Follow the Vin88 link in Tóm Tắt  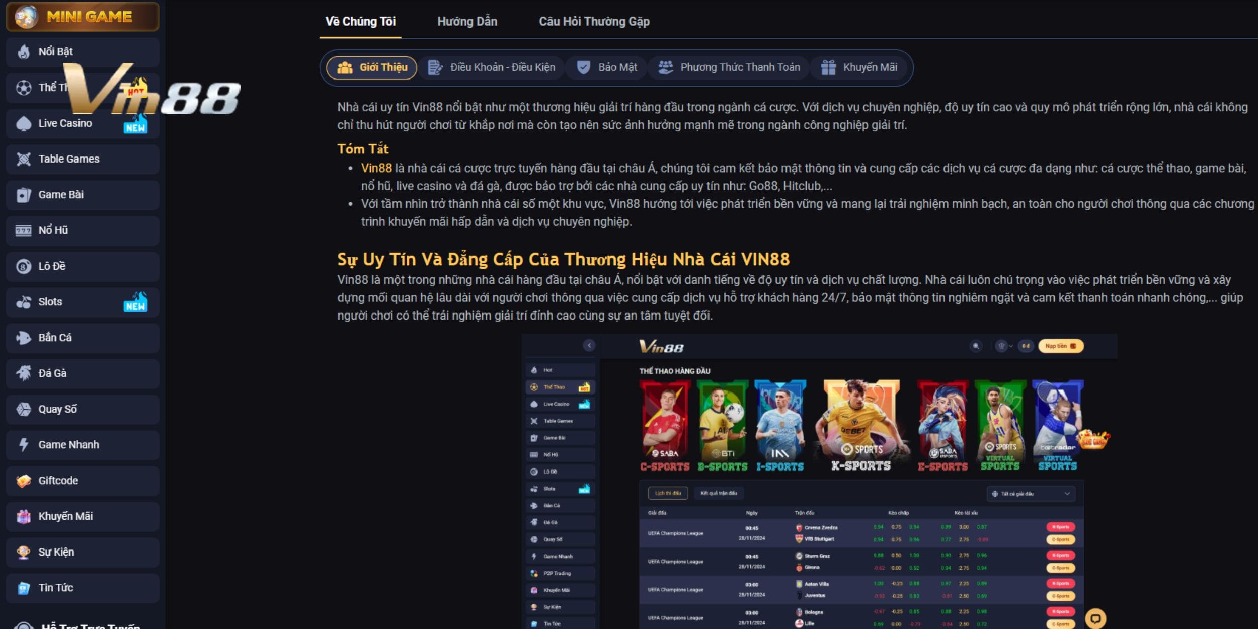coord(376,168)
